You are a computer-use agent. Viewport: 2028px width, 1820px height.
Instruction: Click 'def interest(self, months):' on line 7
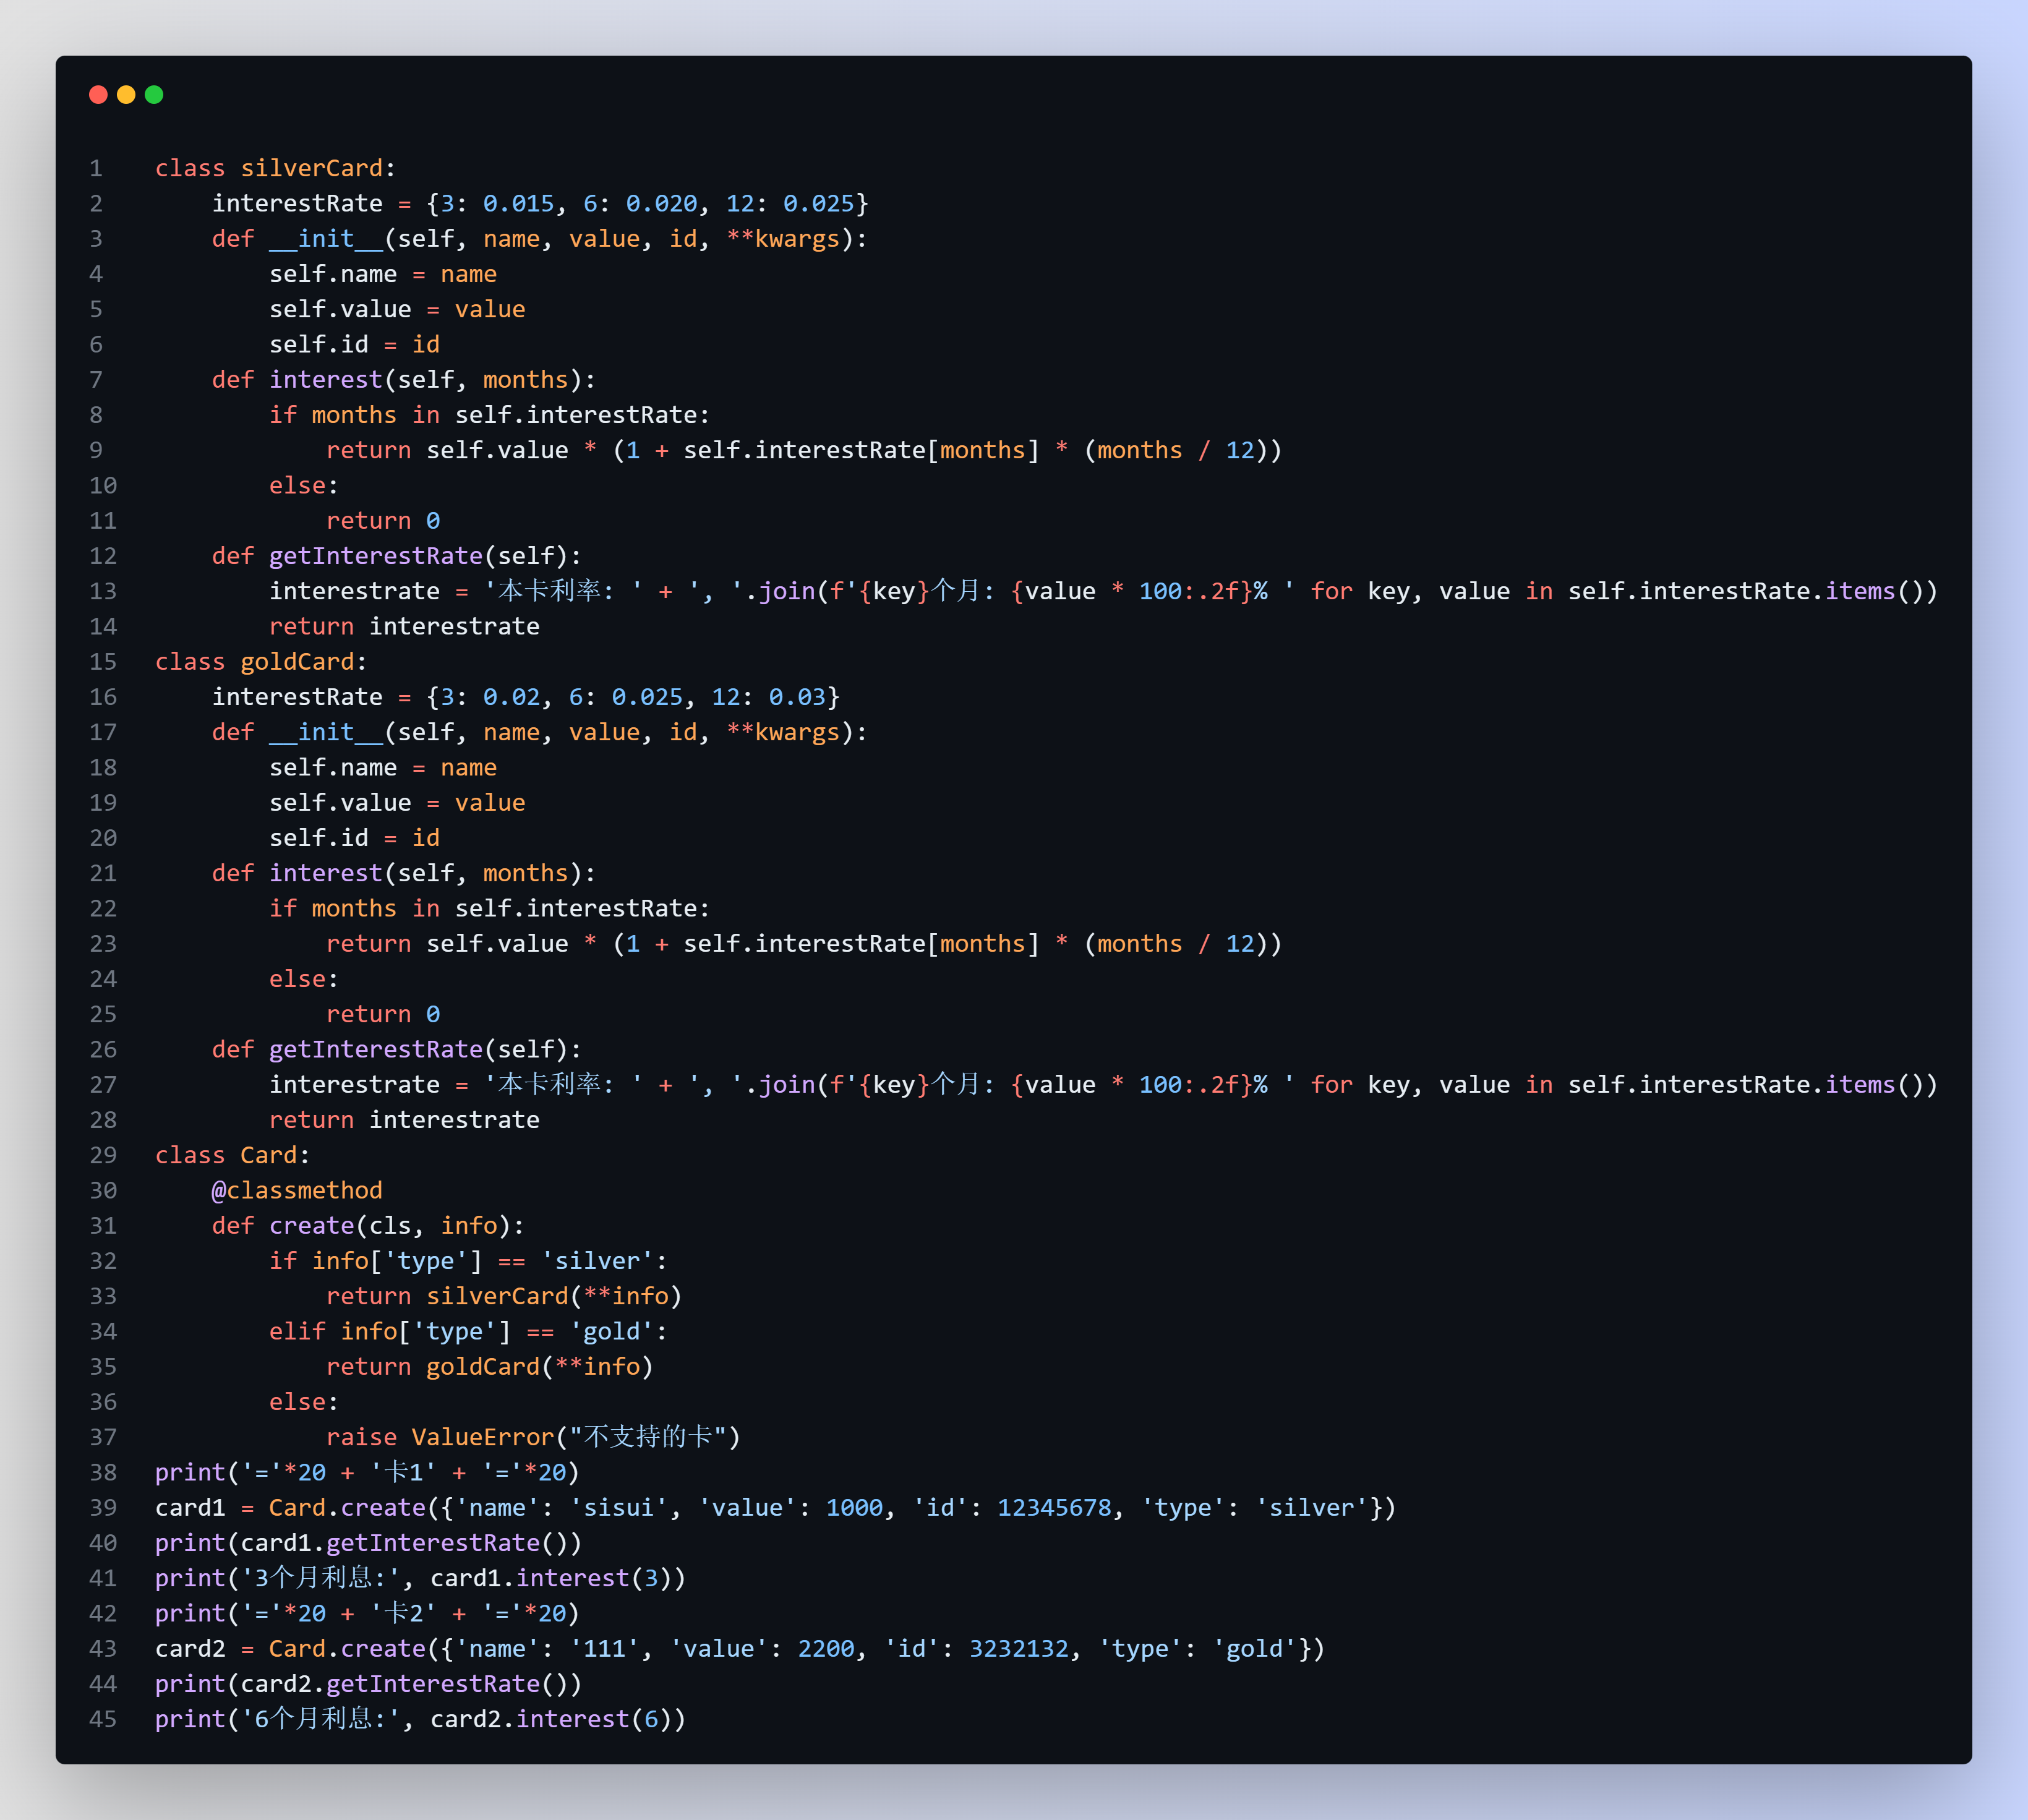[404, 380]
